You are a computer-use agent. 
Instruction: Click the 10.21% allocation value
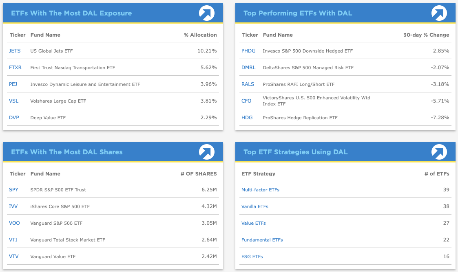pyautogui.click(x=207, y=51)
